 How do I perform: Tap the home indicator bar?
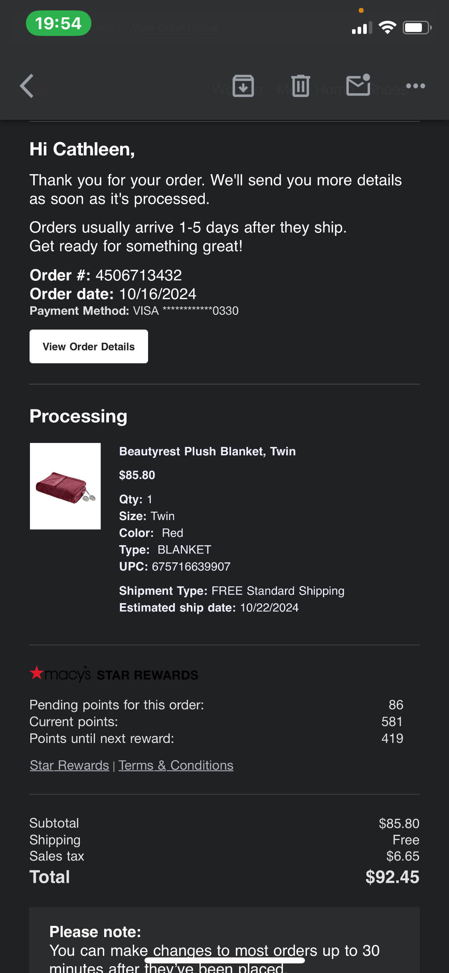225,960
